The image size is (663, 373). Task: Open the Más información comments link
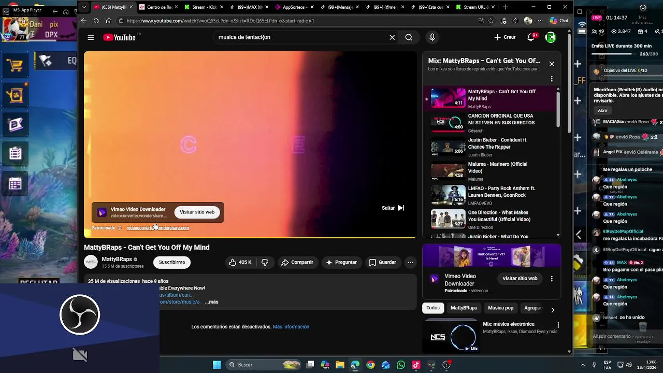point(291,327)
